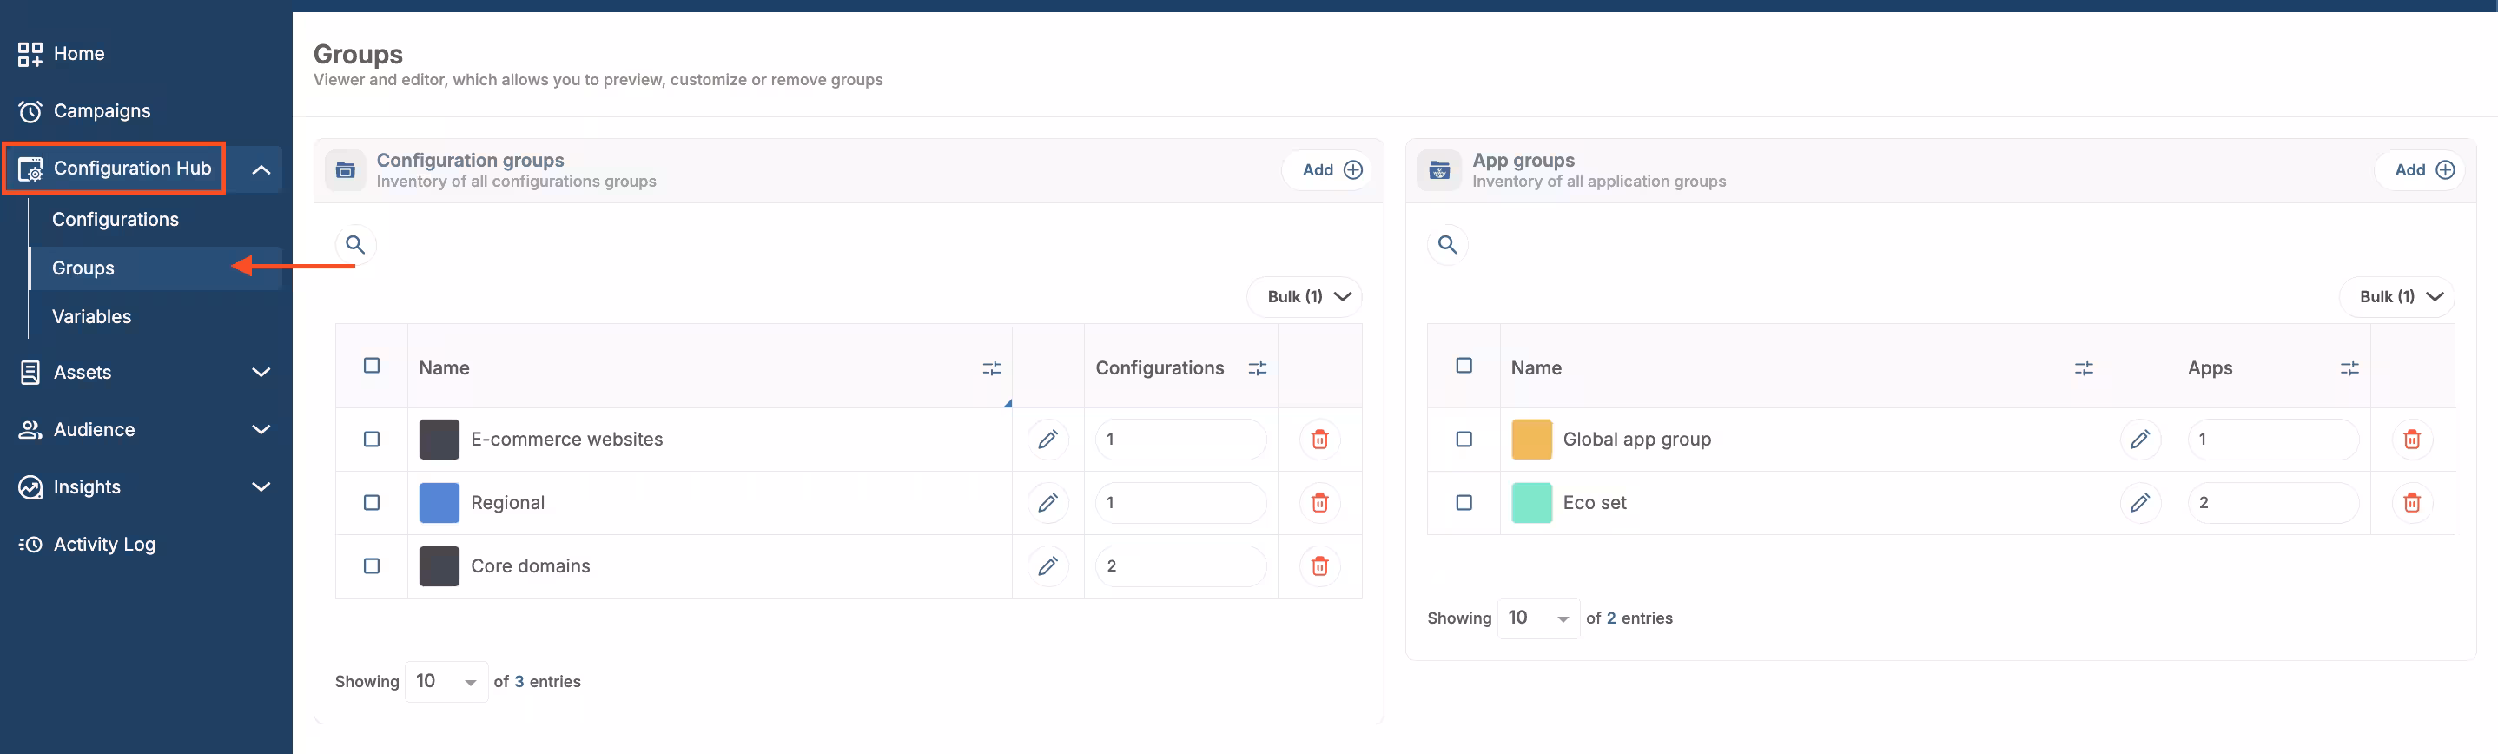Check the E-commerce websites row checkbox
Image resolution: width=2498 pixels, height=754 pixels.
(372, 440)
